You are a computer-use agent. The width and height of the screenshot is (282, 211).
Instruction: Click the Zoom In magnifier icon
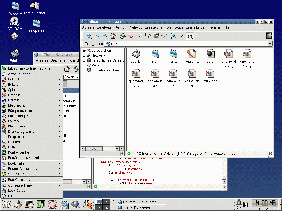173,36
